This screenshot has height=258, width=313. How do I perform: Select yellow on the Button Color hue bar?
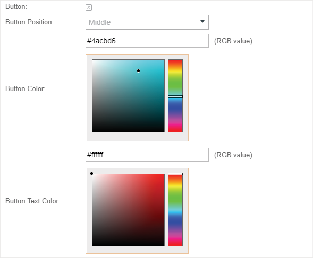pyautogui.click(x=175, y=73)
